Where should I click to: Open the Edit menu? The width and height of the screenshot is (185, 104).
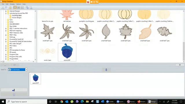coord(7,4)
